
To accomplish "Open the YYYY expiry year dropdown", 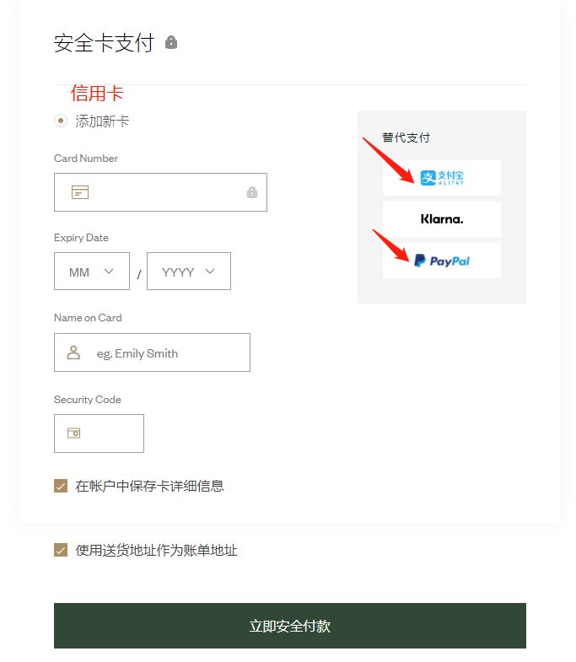I will [189, 271].
